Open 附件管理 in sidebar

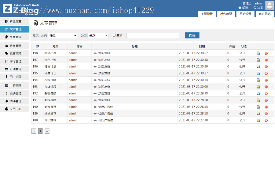coord(15,69)
